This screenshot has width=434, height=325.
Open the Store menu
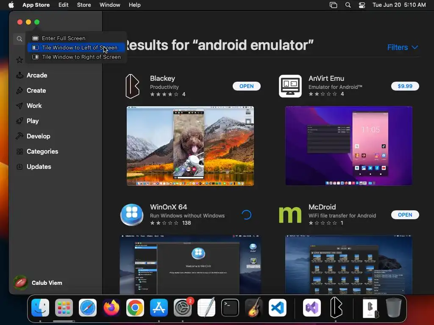84,5
